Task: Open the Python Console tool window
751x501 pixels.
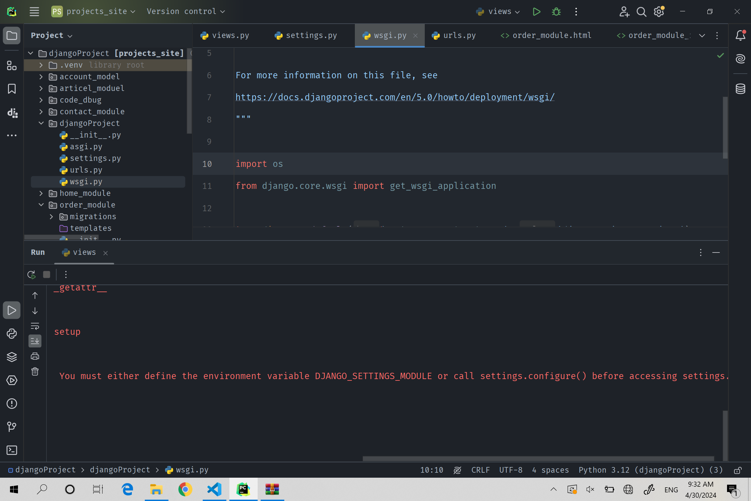Action: tap(12, 334)
